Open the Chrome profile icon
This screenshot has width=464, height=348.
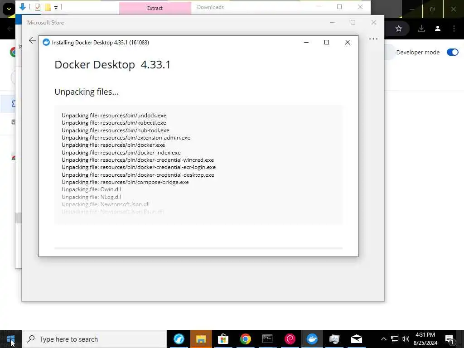coord(438,29)
